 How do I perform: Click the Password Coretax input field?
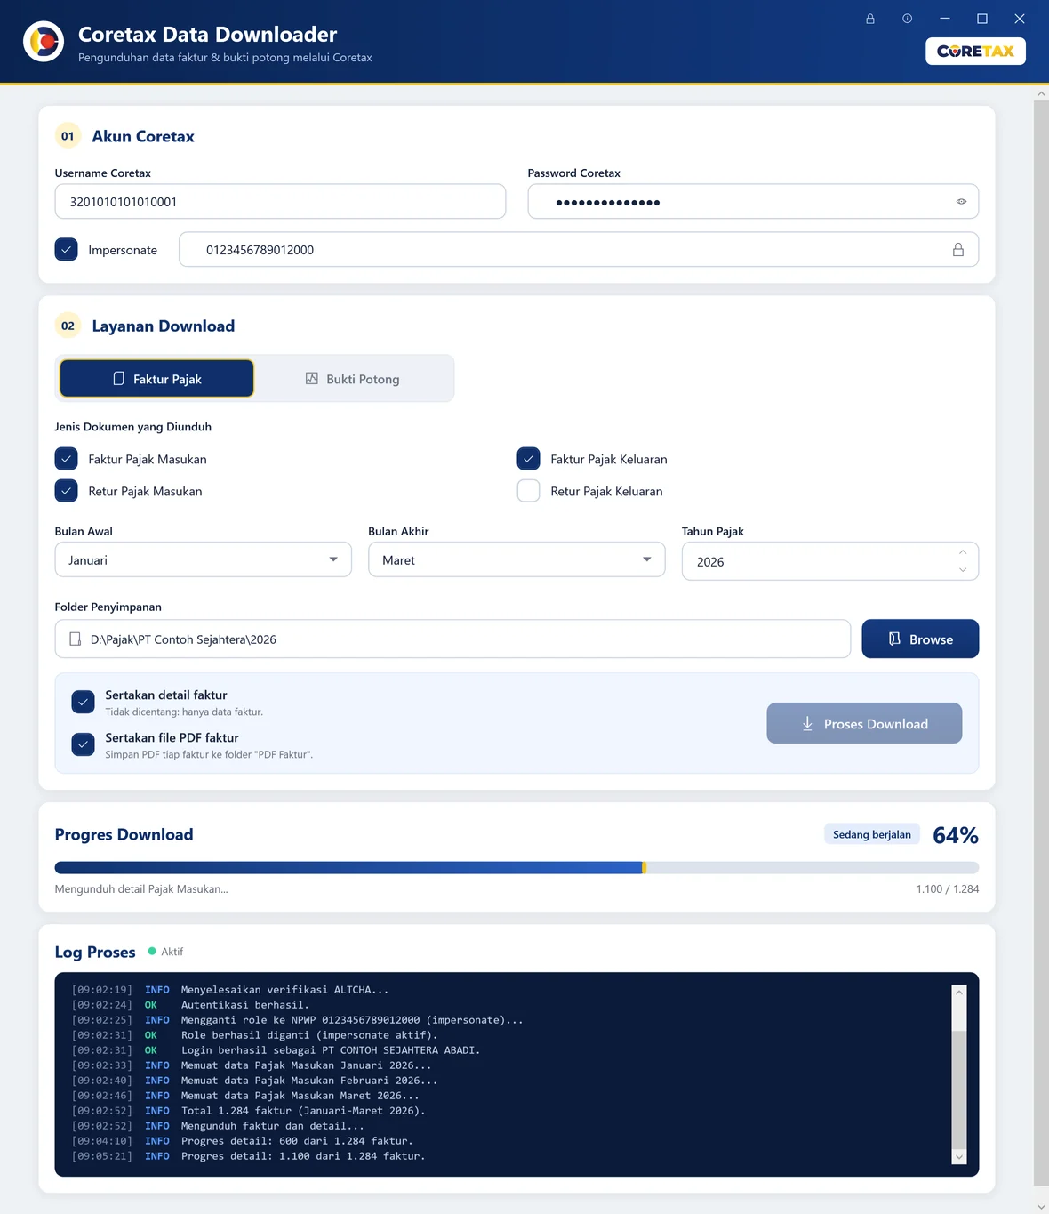(753, 202)
